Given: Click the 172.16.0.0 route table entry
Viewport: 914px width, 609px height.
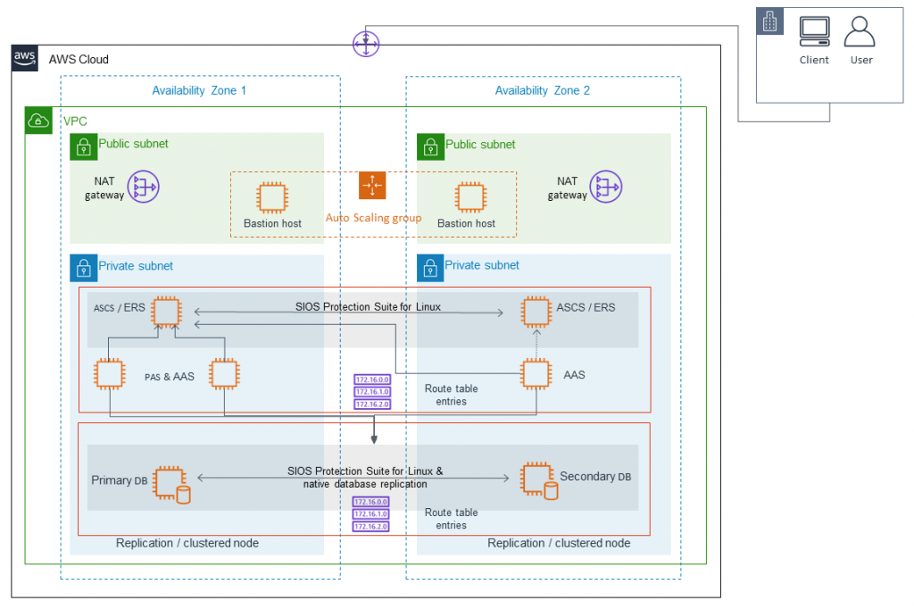Looking at the screenshot, I should (x=372, y=379).
